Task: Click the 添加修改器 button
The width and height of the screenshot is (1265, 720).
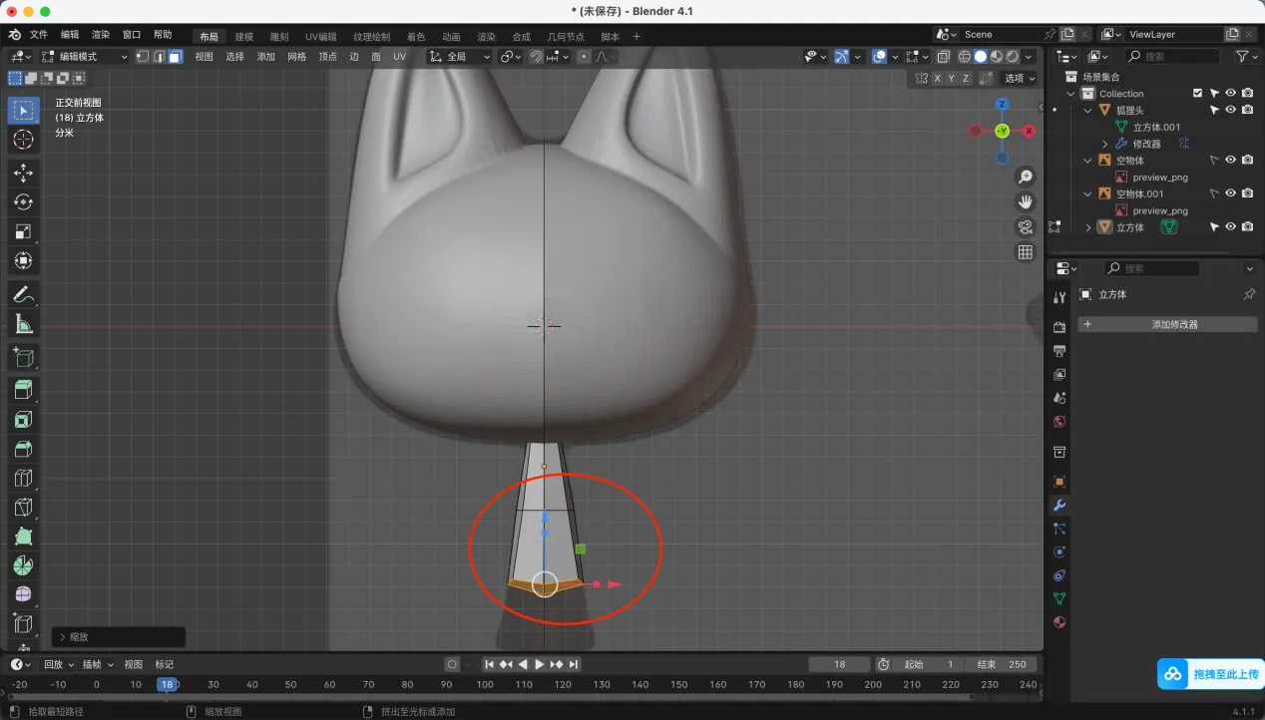Action: click(x=1167, y=324)
